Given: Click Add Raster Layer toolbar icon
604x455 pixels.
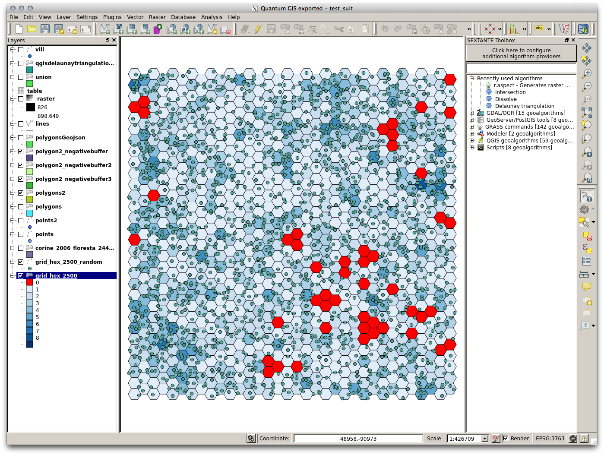Looking at the screenshot, I should pos(118,29).
